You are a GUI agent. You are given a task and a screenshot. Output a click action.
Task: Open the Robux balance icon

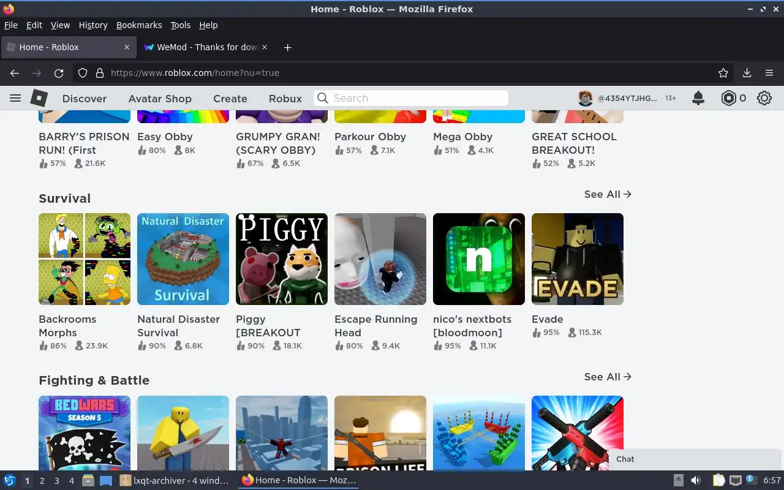[x=728, y=98]
